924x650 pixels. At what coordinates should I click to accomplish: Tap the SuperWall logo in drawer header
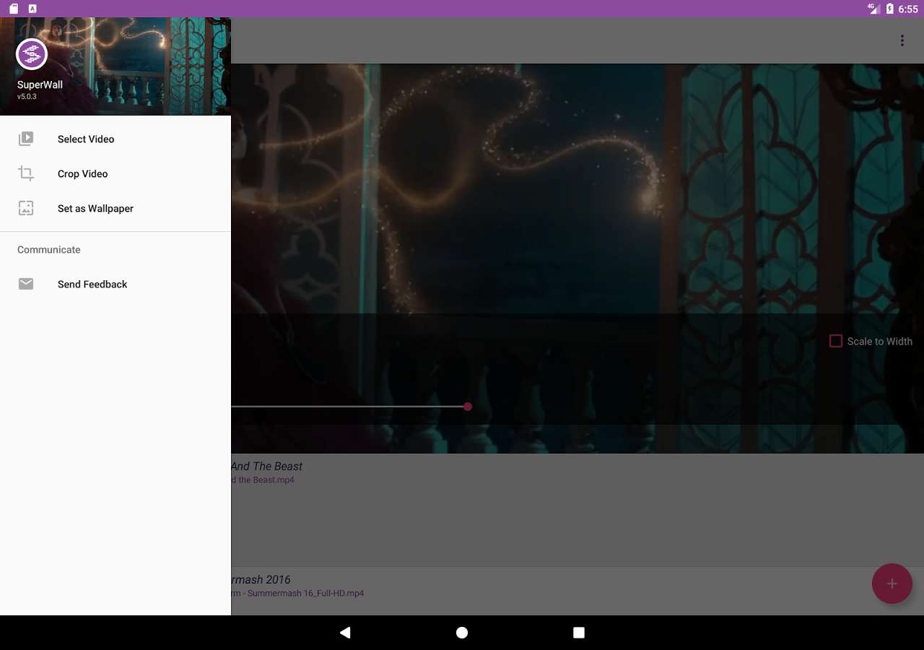(x=32, y=54)
